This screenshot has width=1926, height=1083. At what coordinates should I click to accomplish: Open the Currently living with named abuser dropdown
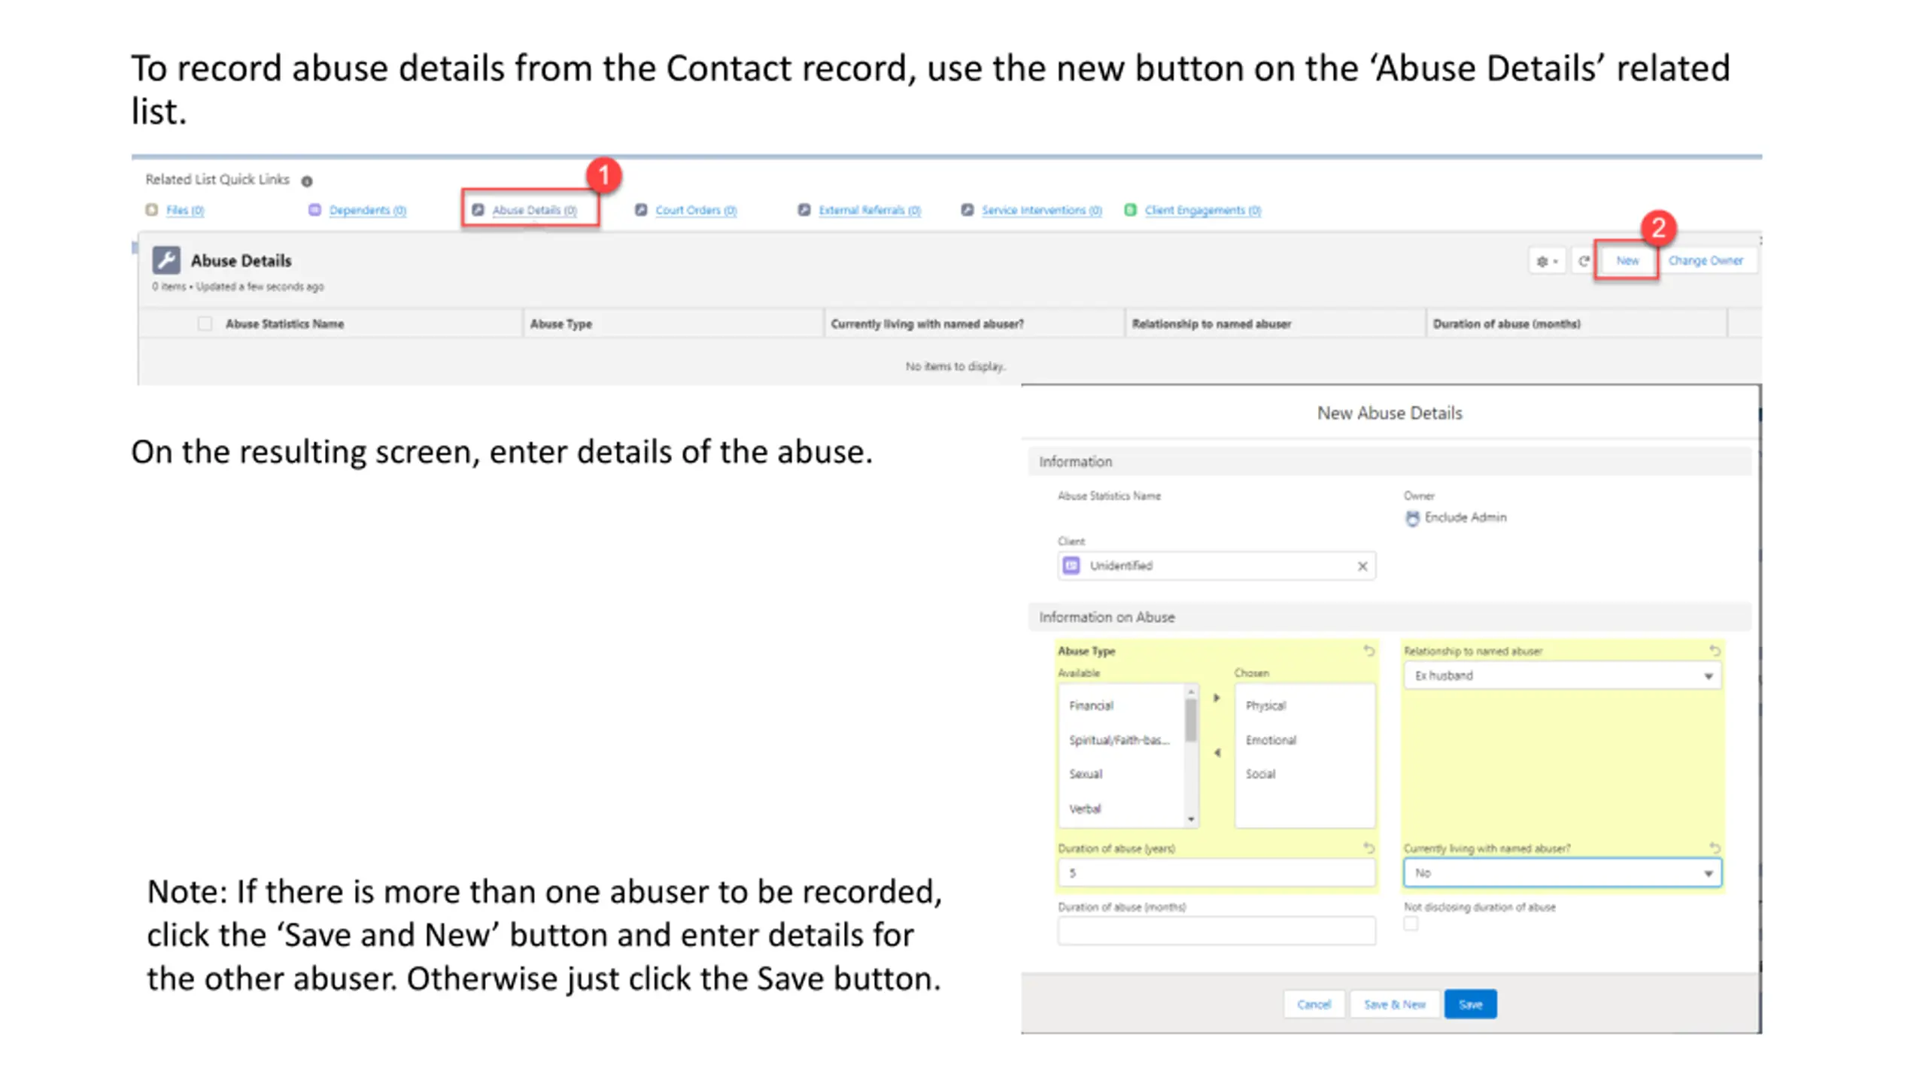point(1562,873)
